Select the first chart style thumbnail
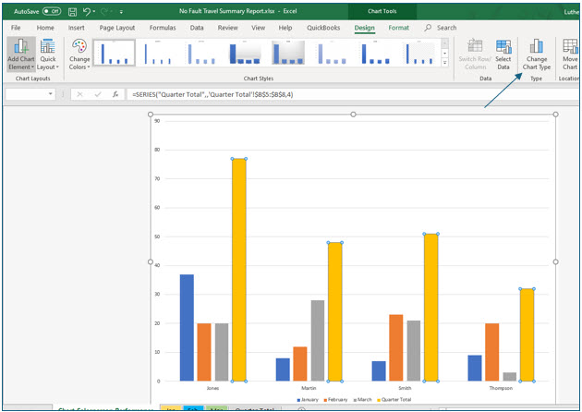Image resolution: width=582 pixels, height=412 pixels. click(x=114, y=53)
